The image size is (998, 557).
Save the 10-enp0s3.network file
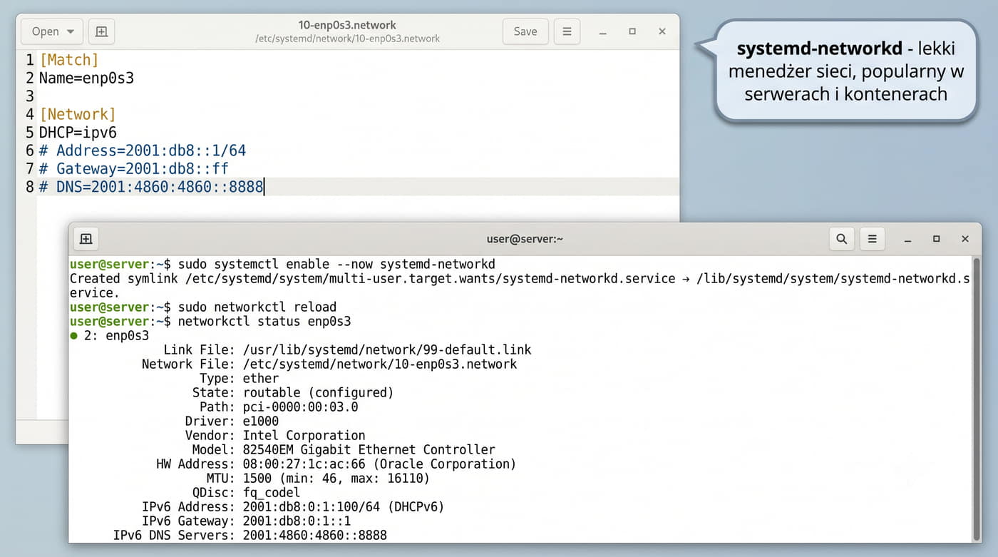525,31
